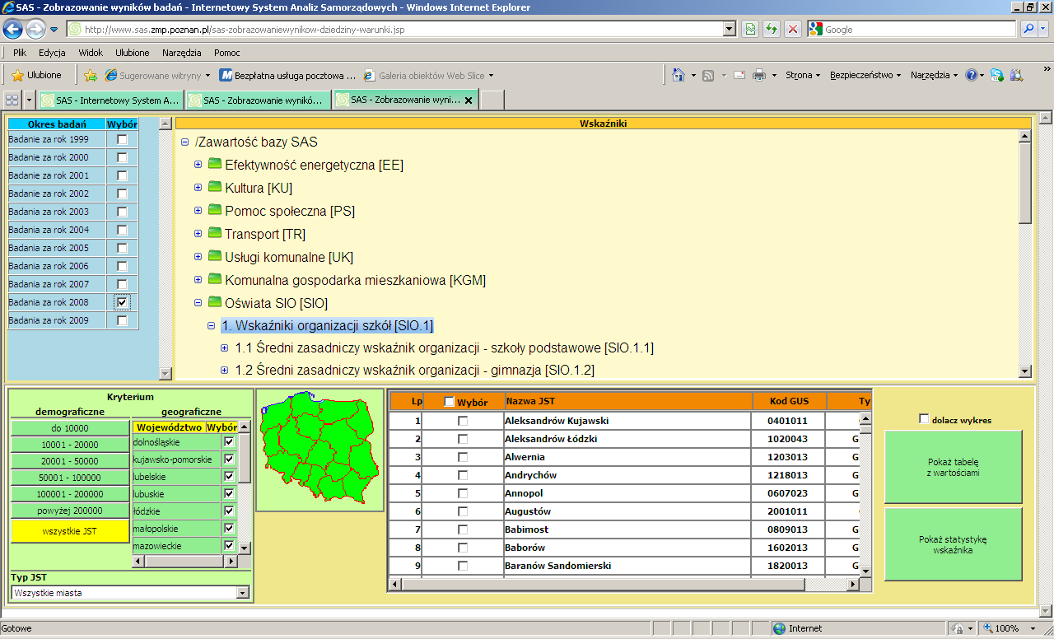1054x639 pixels.
Task: Switch to SAS - Internetowy System tab
Action: pyautogui.click(x=110, y=100)
